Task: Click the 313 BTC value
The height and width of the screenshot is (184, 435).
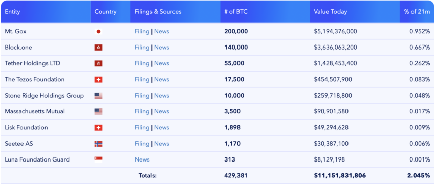Action: pyautogui.click(x=230, y=159)
